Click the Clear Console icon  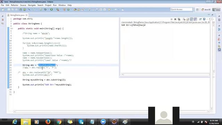(x=184, y=19)
